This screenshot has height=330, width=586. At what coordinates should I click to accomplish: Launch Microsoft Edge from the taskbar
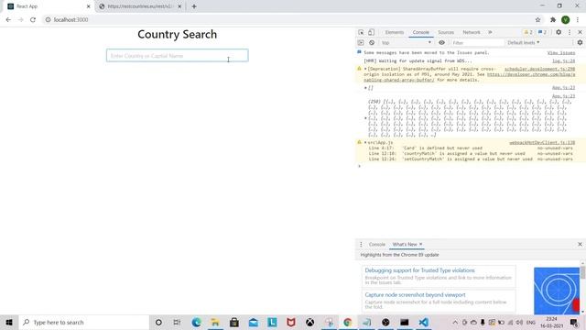196,322
